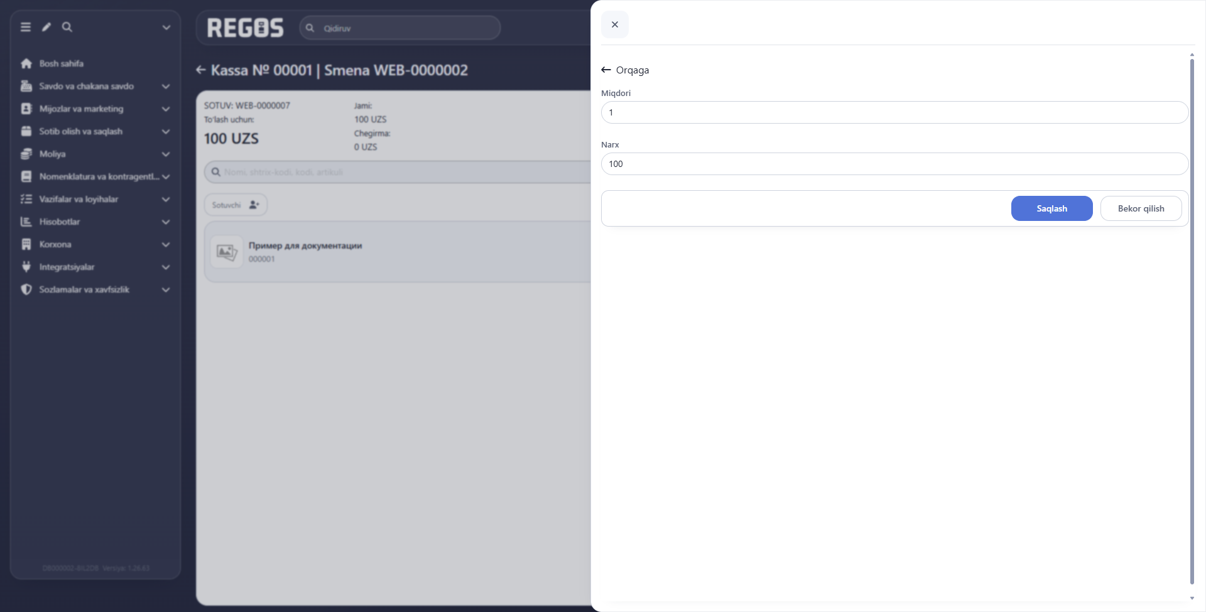Click the Miqdori quantity input field
This screenshot has height=612, width=1206.
(894, 112)
